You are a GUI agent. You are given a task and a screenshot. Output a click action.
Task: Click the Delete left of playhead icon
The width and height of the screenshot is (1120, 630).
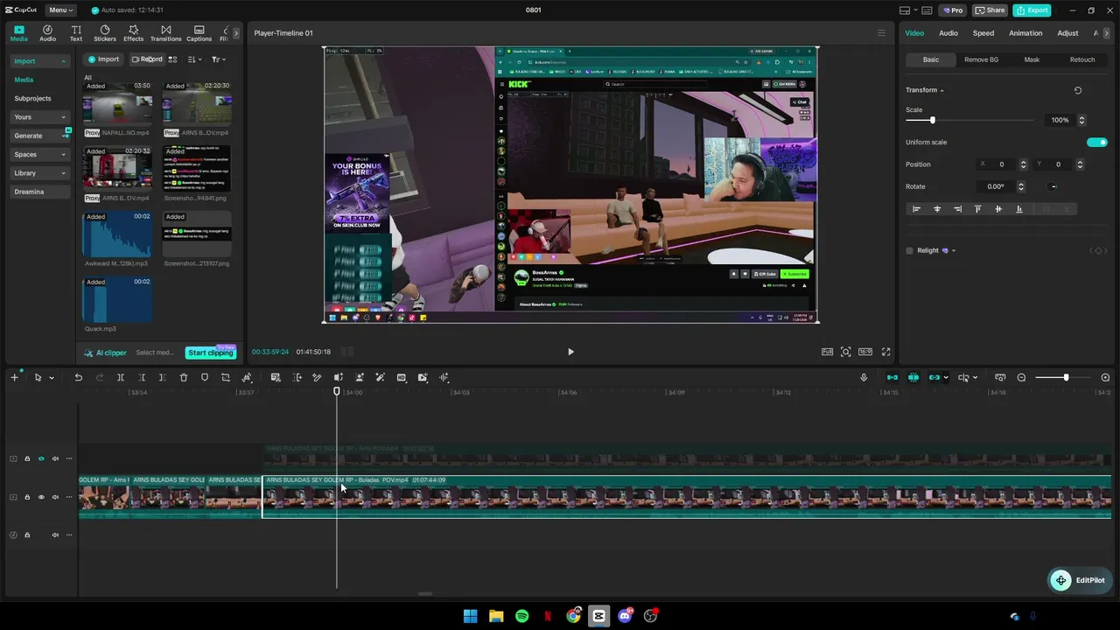(142, 377)
